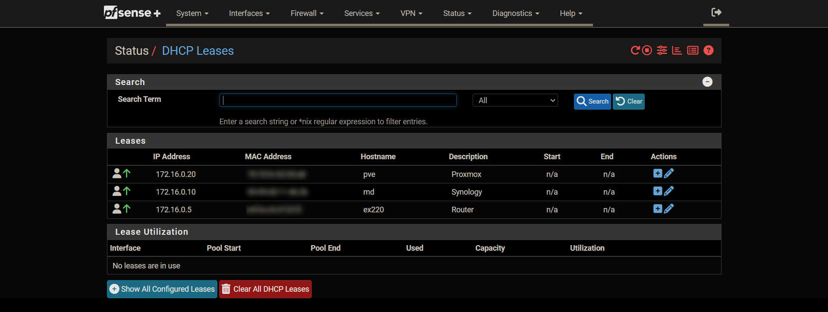Screen dimensions: 828x312
Task: Sort leases by Hostname column header
Action: pyautogui.click(x=378, y=157)
